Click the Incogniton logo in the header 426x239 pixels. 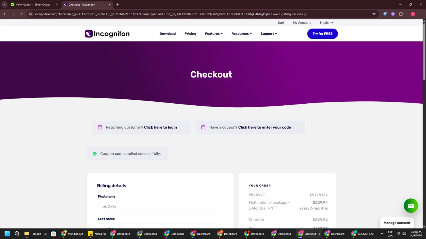[x=107, y=34]
